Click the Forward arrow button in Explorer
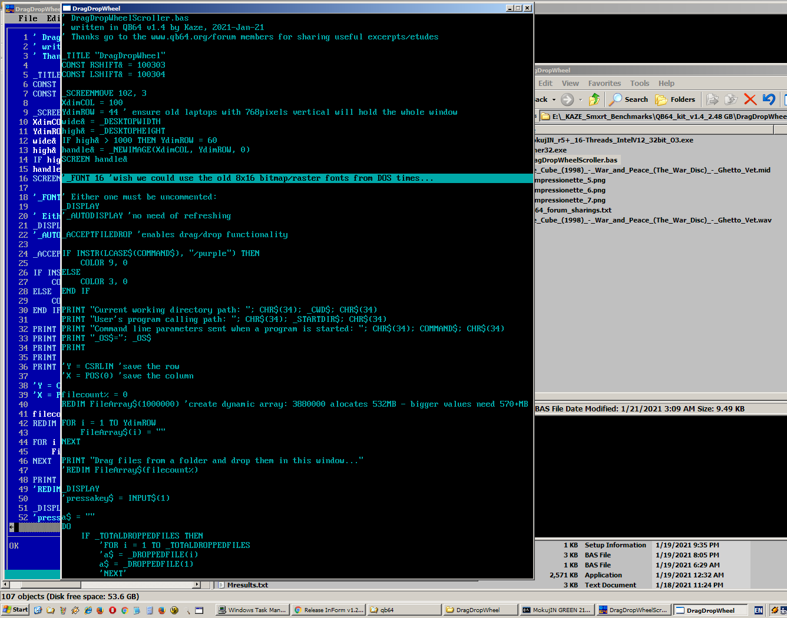This screenshot has width=787, height=618. (567, 99)
